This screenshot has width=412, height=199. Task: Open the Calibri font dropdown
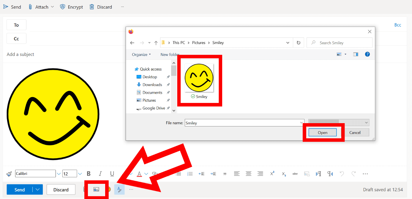tap(59, 173)
